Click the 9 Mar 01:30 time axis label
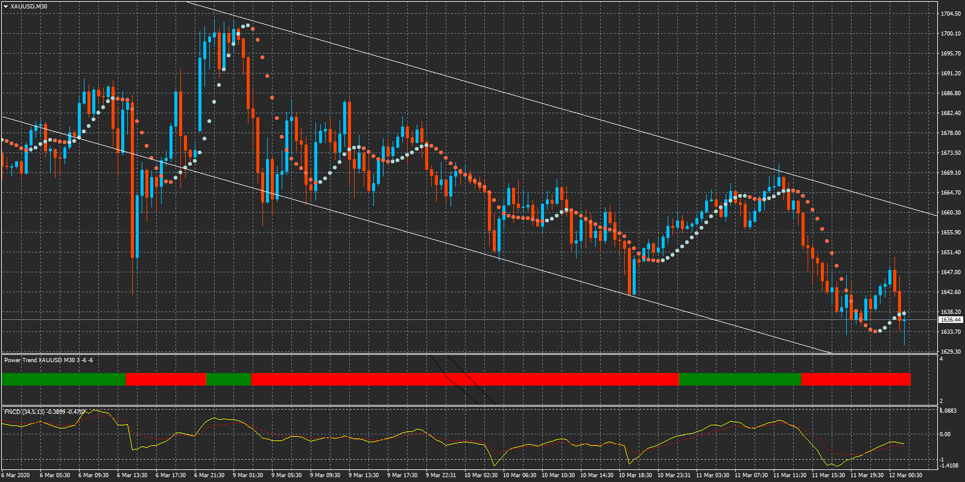The width and height of the screenshot is (965, 482). pos(248,475)
